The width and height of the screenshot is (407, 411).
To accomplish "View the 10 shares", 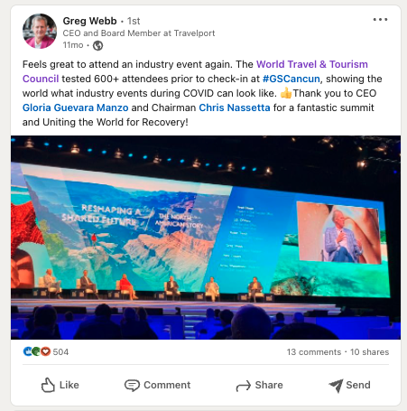I will click(x=369, y=351).
